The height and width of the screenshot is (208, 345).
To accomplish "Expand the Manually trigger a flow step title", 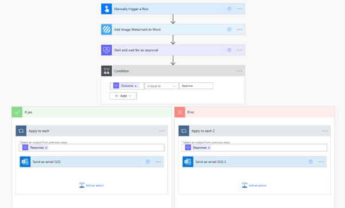I will [x=131, y=9].
